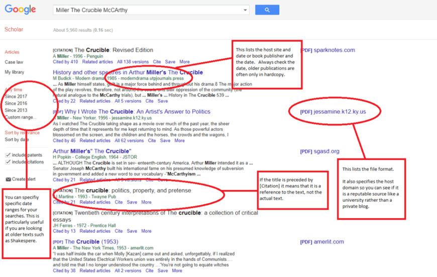Open Related articles for Revised Edition result

97,62
